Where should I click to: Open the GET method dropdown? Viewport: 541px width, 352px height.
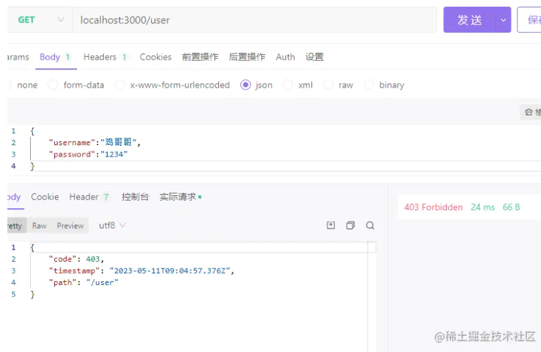click(40, 20)
